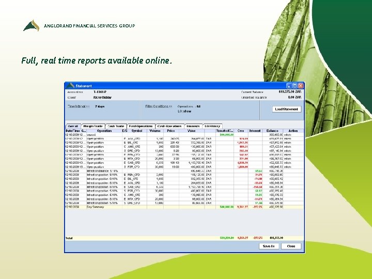Select MTX_CFD in the Open position row
This screenshot has height=279, width=372.
[134, 159]
